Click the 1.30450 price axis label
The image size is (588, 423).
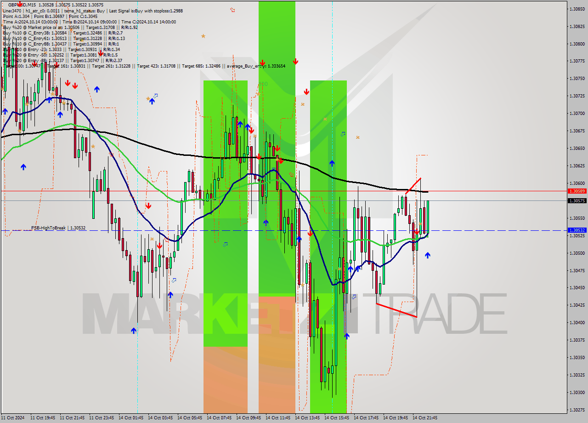577,288
